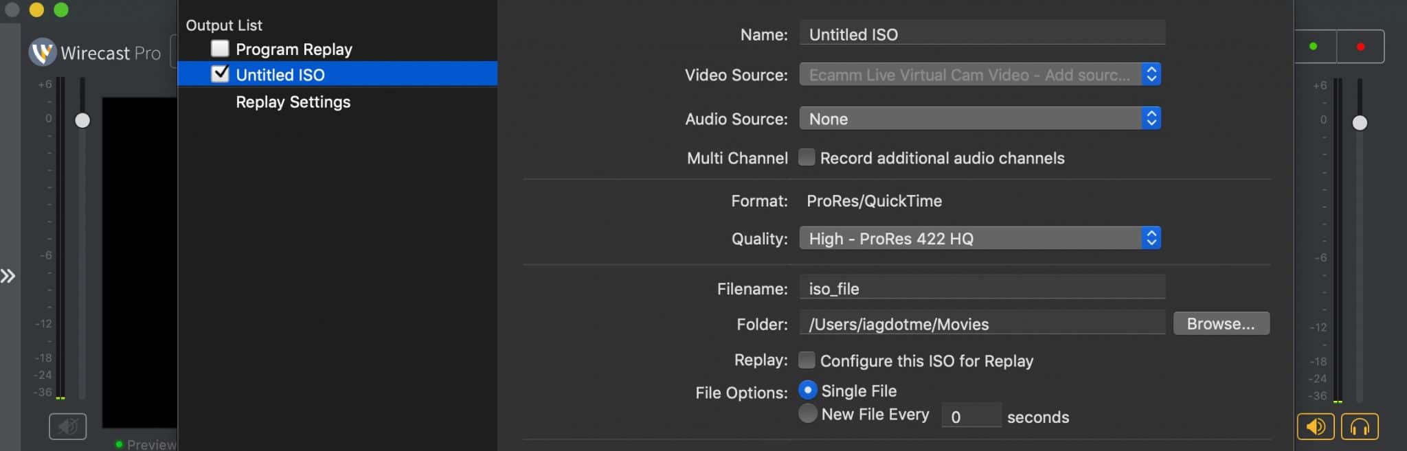The height and width of the screenshot is (451, 1407).
Task: Click the ProRes/QuickTime format text
Action: pyautogui.click(x=874, y=201)
